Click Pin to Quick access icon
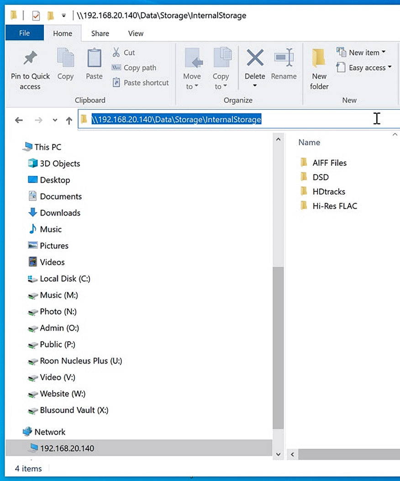The image size is (400, 481). coord(30,58)
